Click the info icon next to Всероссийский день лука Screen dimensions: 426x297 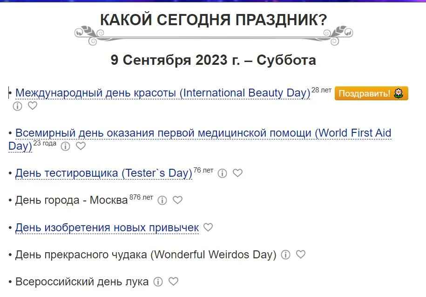pyautogui.click(x=158, y=282)
